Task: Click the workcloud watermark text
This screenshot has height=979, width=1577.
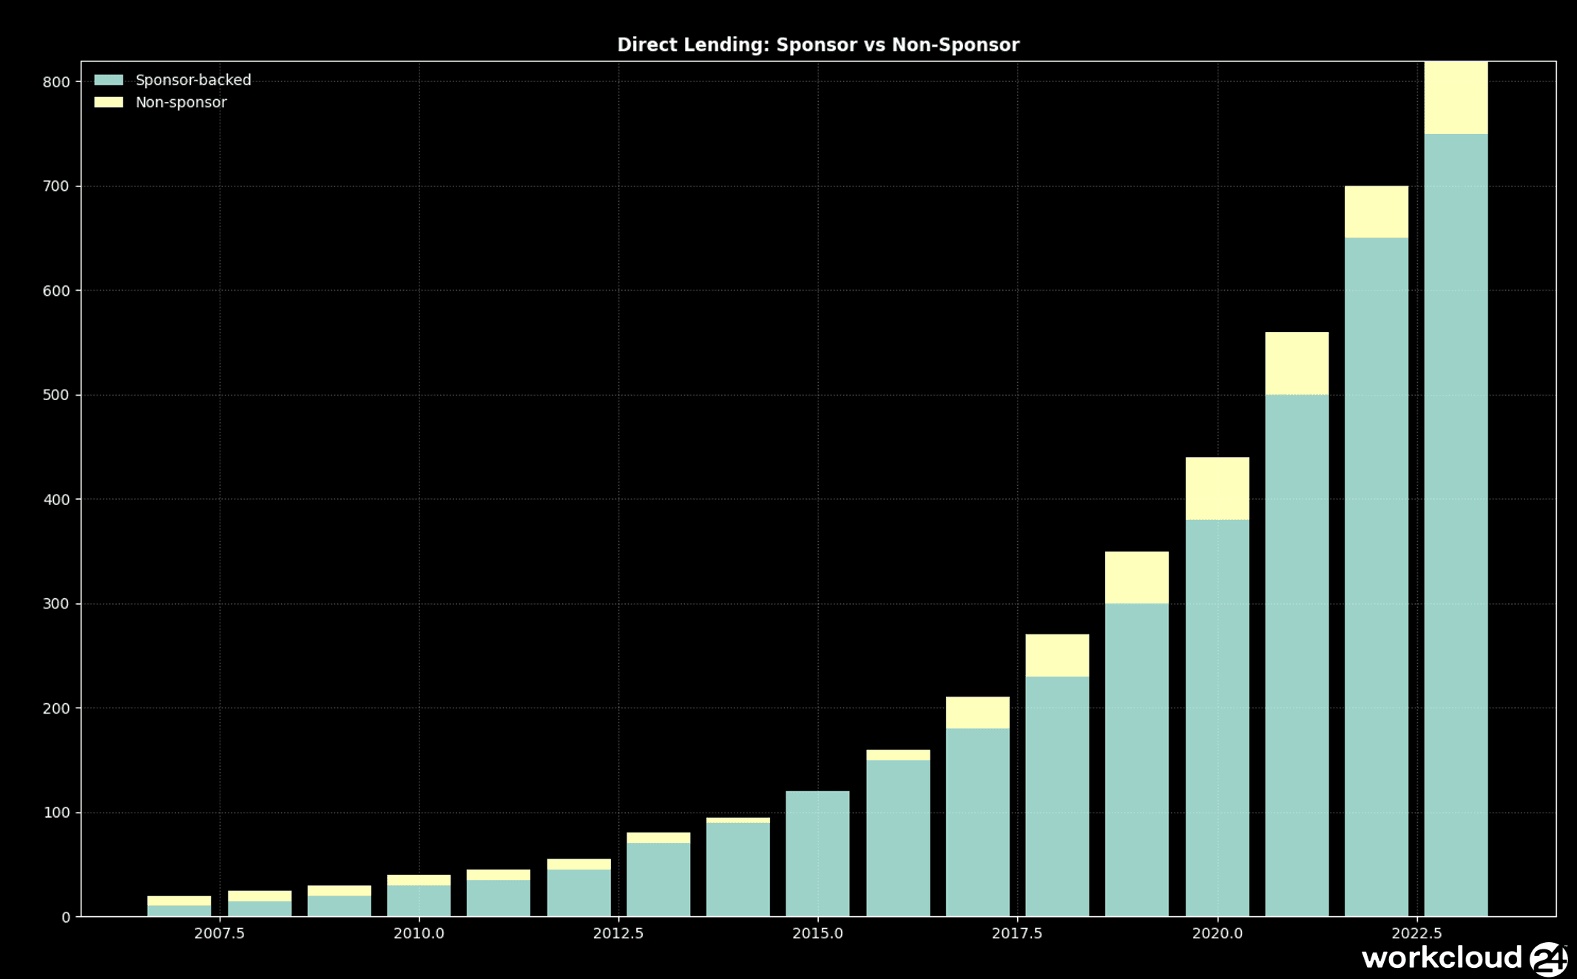Action: tap(1441, 958)
